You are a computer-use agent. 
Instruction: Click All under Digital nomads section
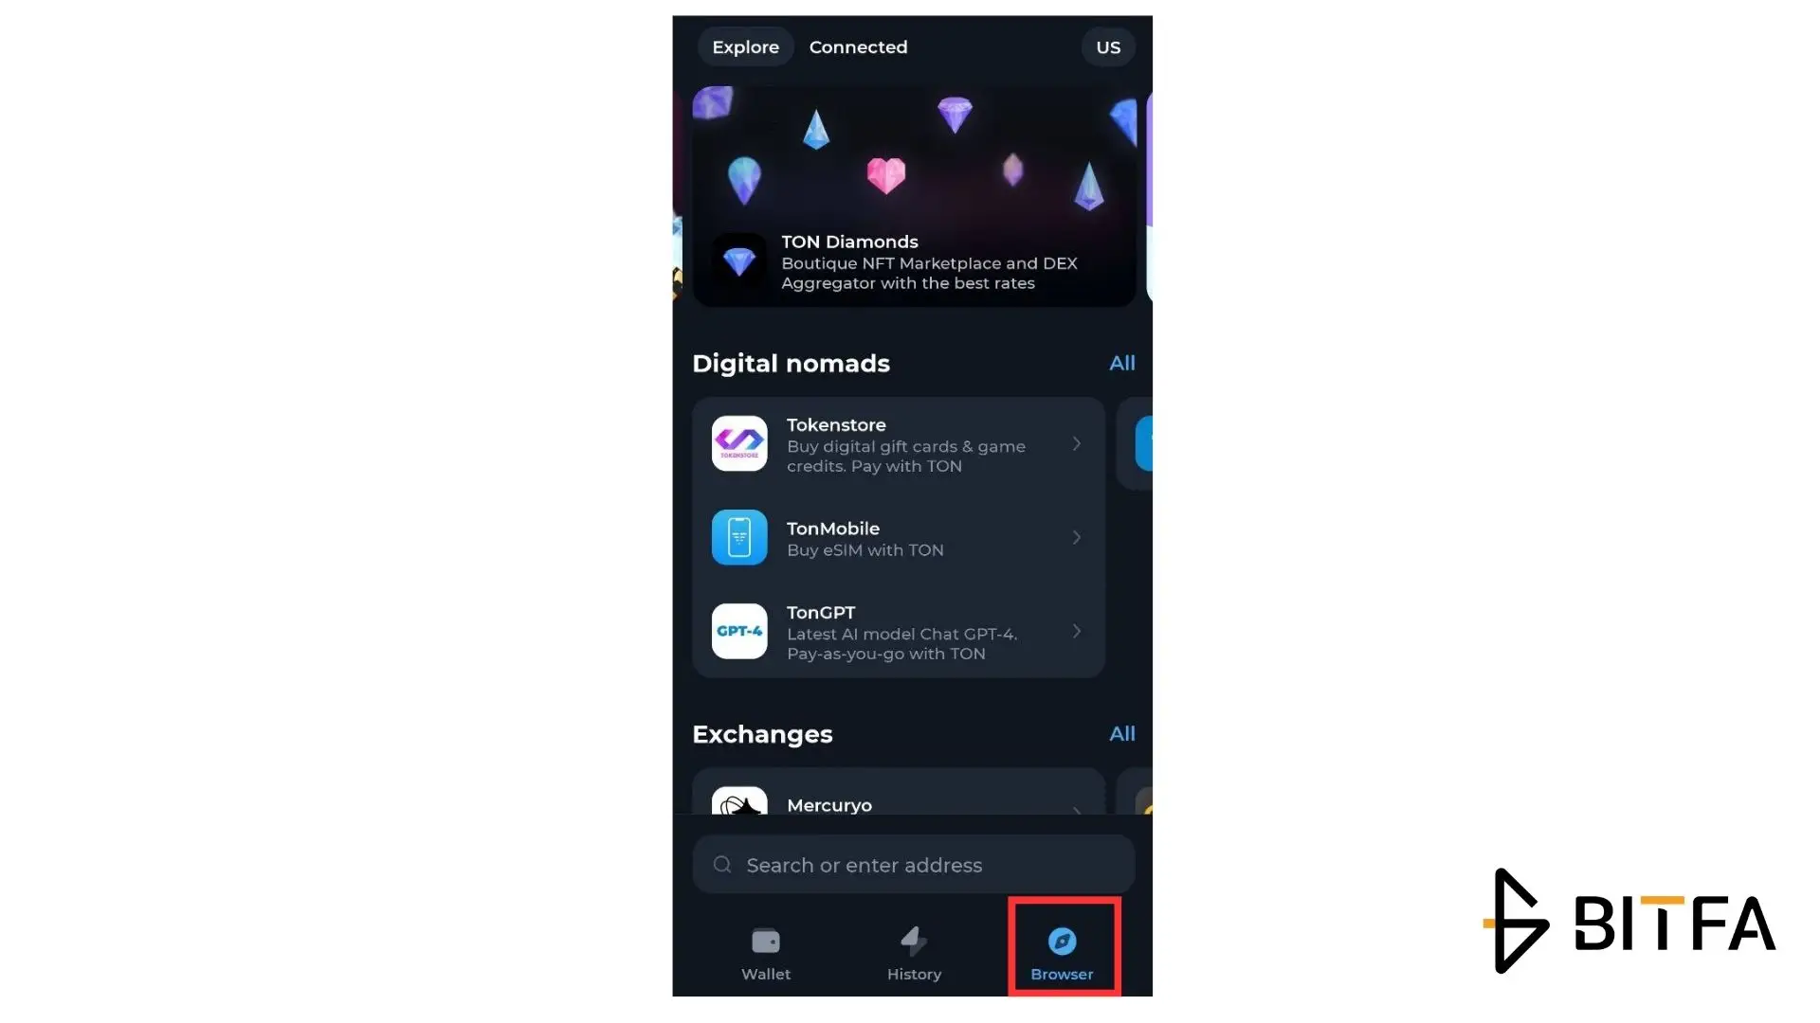click(x=1121, y=362)
